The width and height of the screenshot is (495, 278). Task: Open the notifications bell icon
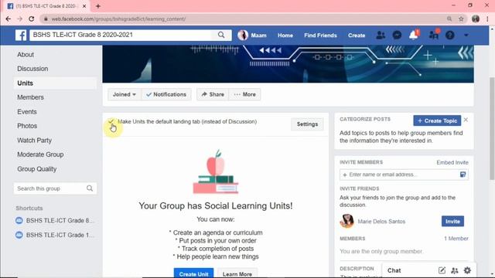pyautogui.click(x=414, y=35)
